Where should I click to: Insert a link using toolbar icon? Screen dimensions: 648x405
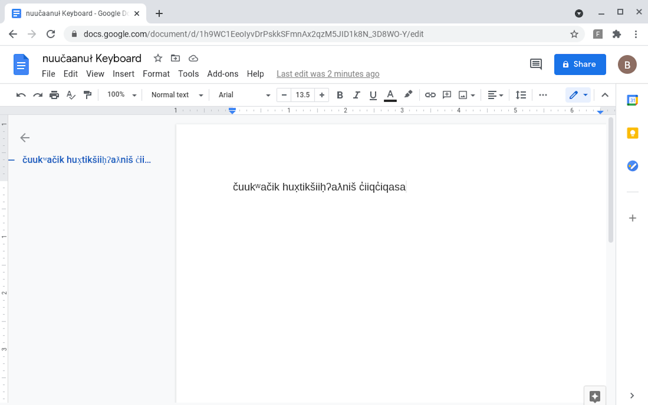click(430, 95)
